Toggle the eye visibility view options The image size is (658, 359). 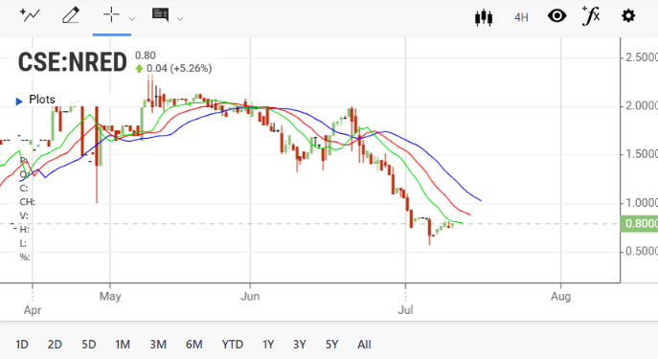[556, 16]
